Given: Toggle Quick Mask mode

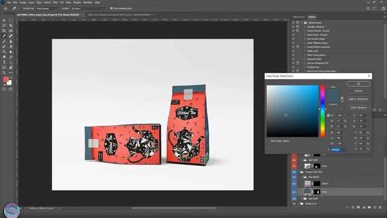Looking at the screenshot, I should point(4,89).
